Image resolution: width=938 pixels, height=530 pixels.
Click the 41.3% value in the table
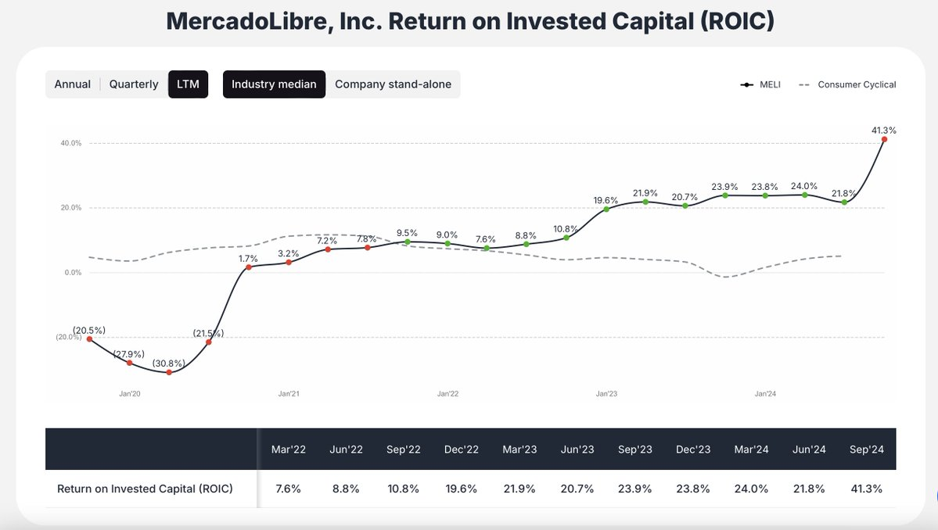click(x=867, y=488)
